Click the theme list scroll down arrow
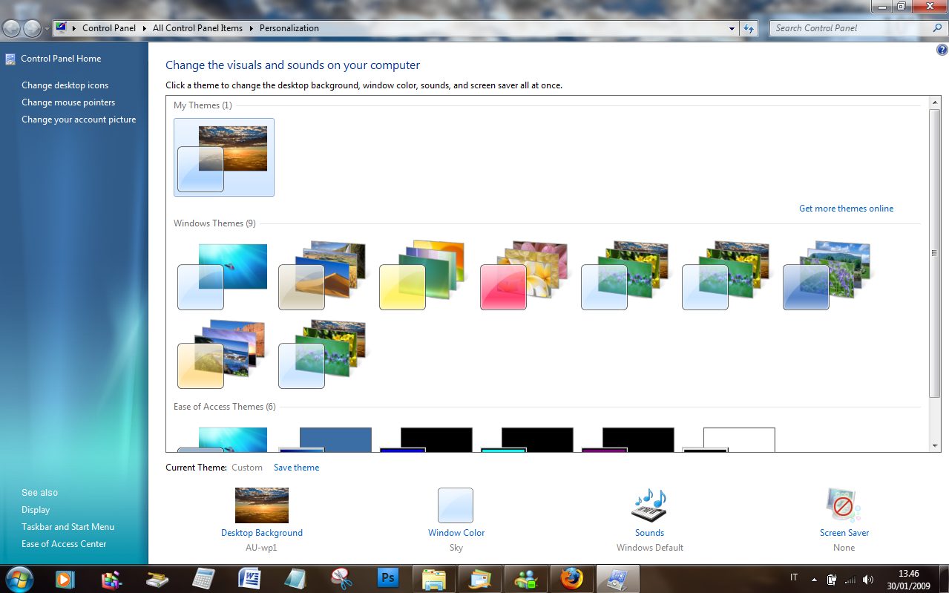The width and height of the screenshot is (949, 593). [x=935, y=446]
